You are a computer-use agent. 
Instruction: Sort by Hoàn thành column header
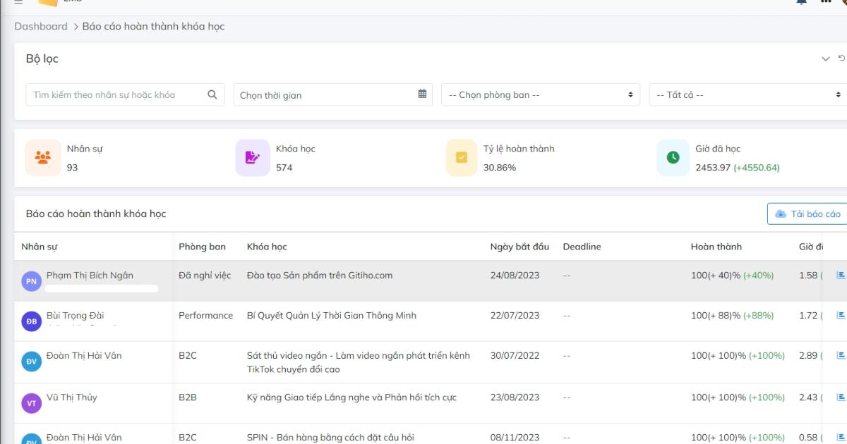click(716, 247)
